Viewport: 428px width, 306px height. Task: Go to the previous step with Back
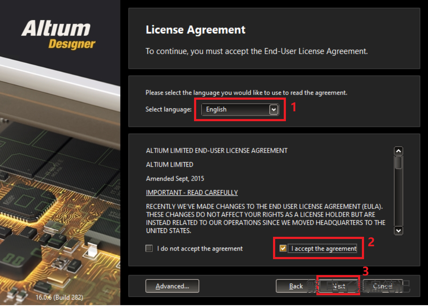296,286
